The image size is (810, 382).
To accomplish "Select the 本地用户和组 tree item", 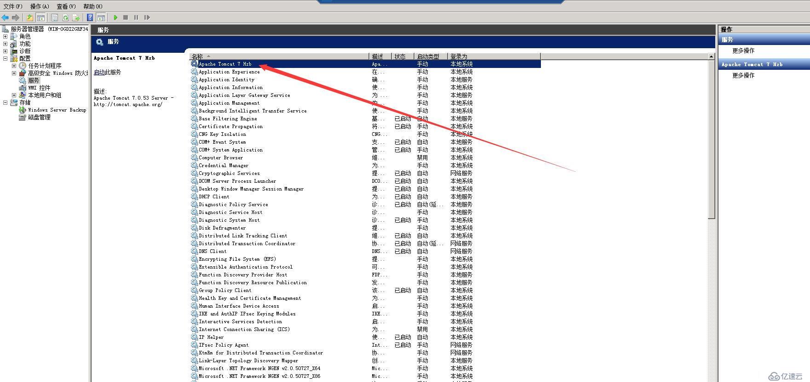I will pos(45,95).
